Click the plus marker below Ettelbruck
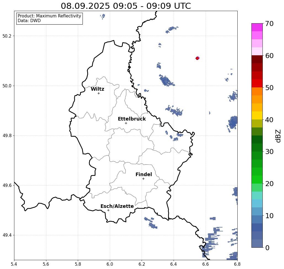The image size is (284, 269). tap(126, 123)
